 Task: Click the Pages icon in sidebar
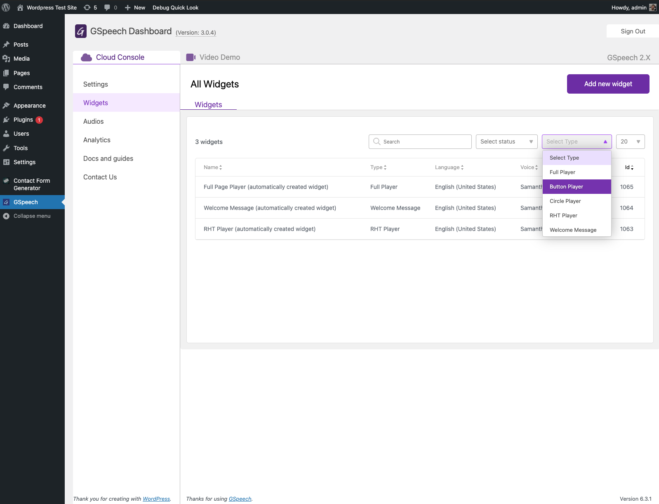6,73
